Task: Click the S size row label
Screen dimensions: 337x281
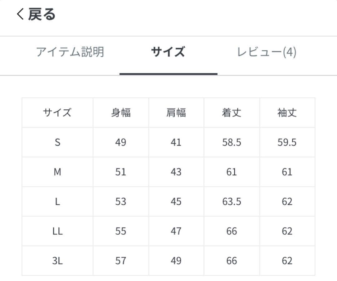Action: point(57,142)
